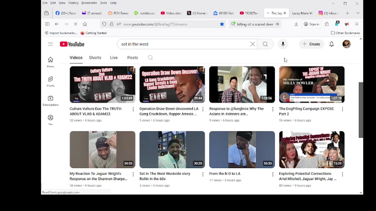This screenshot has height=211, width=376.
Task: Open options for Response to @fungbros video
Action: tap(273, 109)
